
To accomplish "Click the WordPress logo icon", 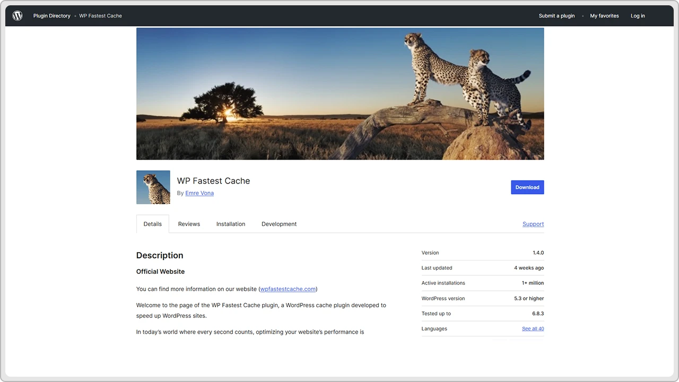I will [x=18, y=16].
